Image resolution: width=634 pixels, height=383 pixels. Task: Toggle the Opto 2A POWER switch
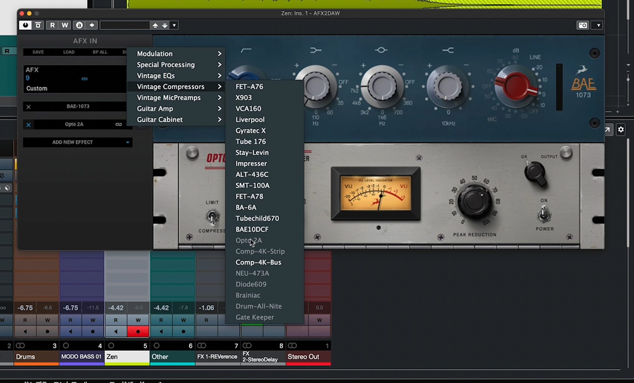pyautogui.click(x=544, y=215)
